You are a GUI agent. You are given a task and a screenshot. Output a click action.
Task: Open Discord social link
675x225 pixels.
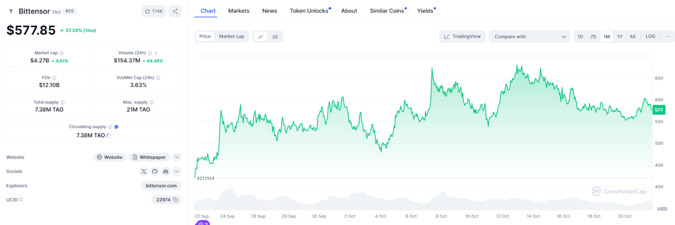[x=166, y=171]
